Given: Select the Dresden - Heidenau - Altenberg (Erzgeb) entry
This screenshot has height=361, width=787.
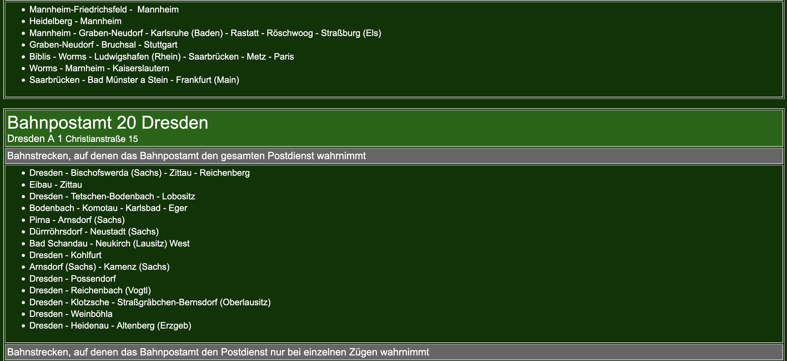Looking at the screenshot, I should 110,326.
